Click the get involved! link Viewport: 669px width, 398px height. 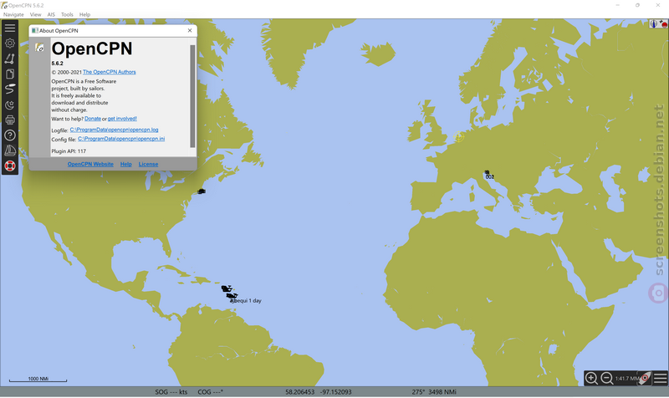[x=122, y=119]
